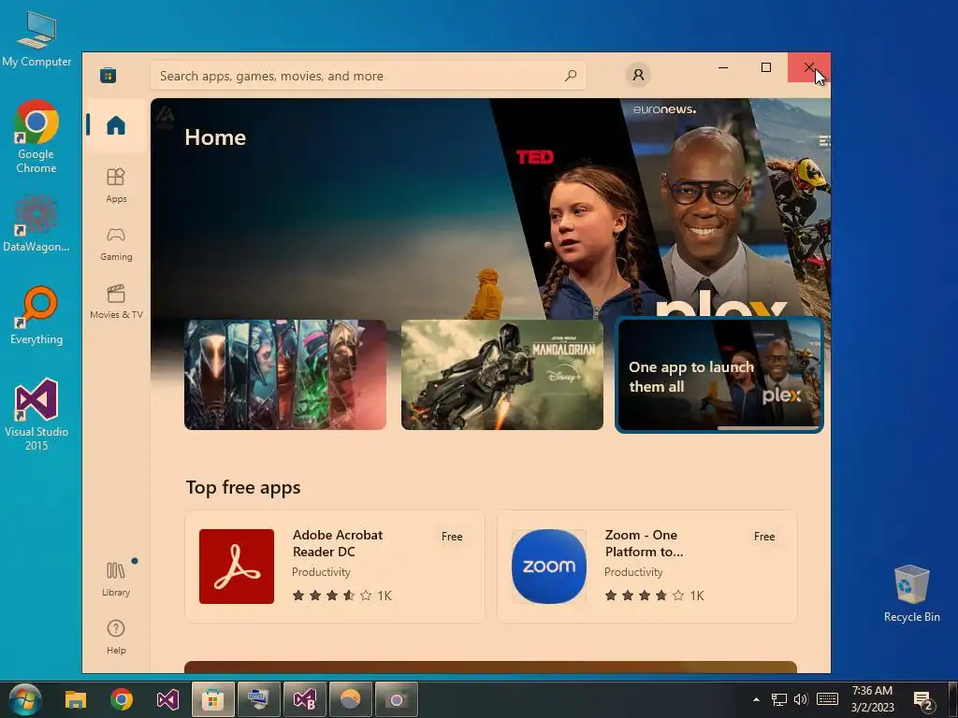Open Visual Studio from taskbar

pyautogui.click(x=167, y=699)
